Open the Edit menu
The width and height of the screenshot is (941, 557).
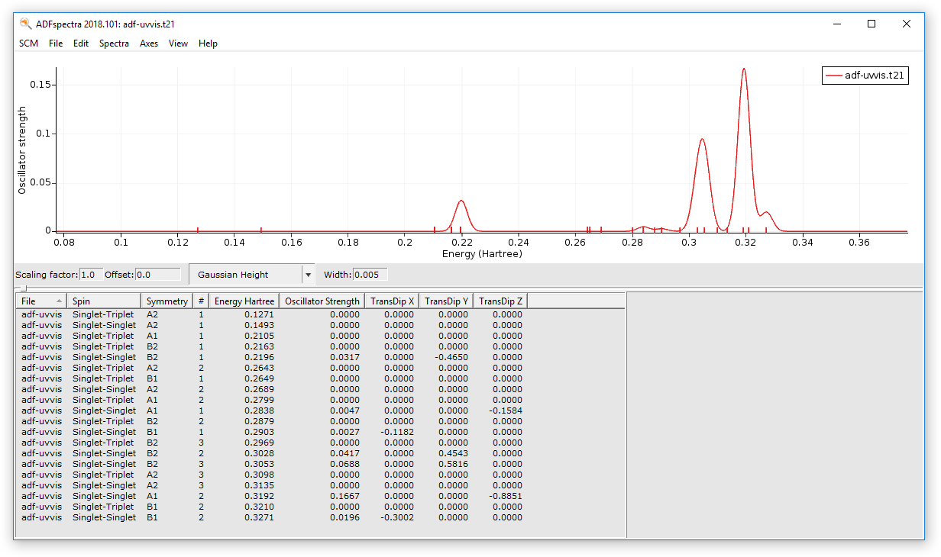(81, 43)
